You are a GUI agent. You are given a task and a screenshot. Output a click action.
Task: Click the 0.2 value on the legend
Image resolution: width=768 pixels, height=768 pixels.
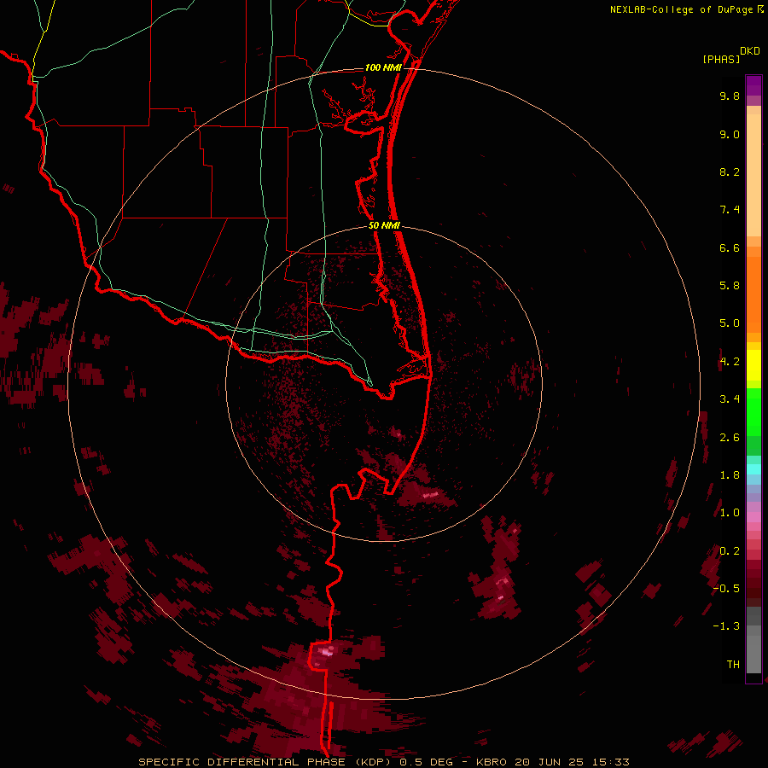click(x=730, y=551)
